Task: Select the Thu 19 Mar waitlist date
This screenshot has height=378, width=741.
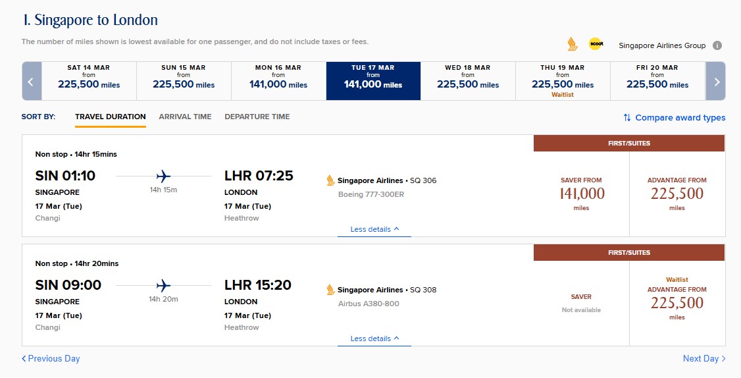Action: [563, 80]
